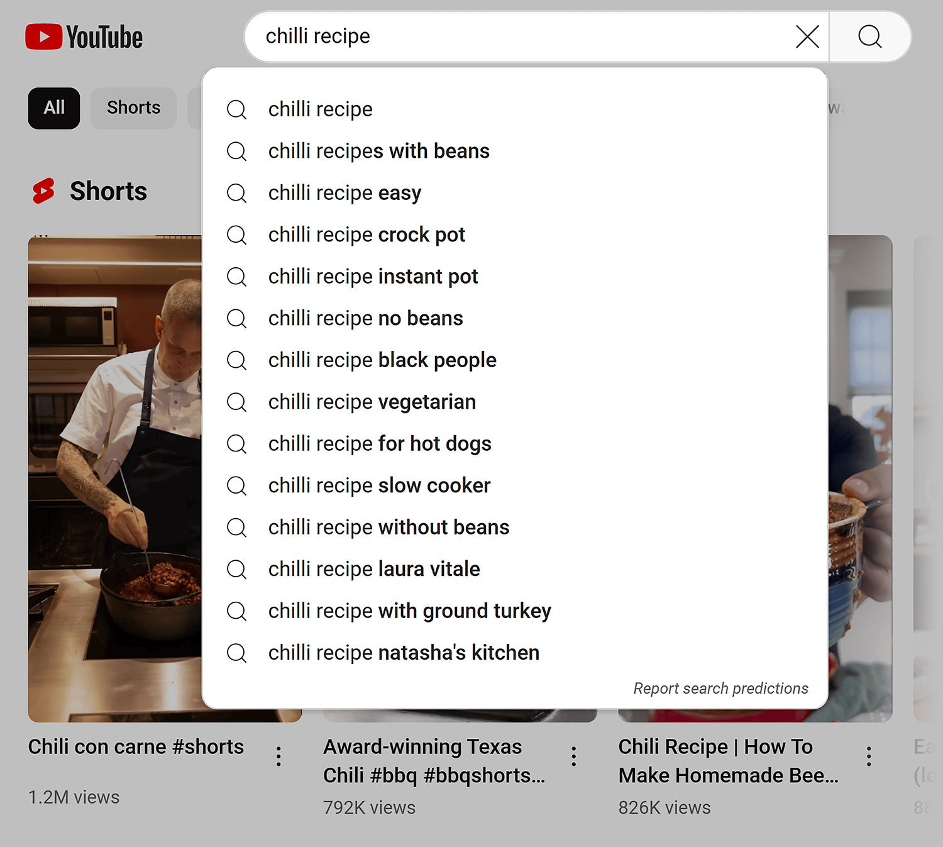The height and width of the screenshot is (847, 943).
Task: Select the All filter chip
Action: tap(54, 108)
